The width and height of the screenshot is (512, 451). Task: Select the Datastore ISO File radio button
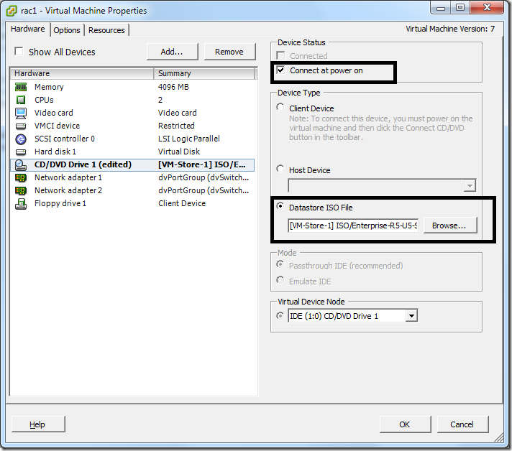pyautogui.click(x=280, y=206)
